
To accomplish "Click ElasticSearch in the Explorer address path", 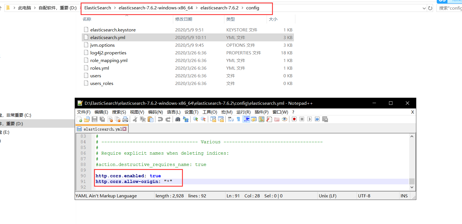I will coord(98,8).
